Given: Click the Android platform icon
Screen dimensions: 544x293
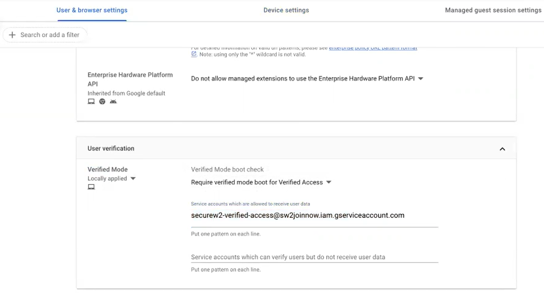Looking at the screenshot, I should tap(113, 102).
